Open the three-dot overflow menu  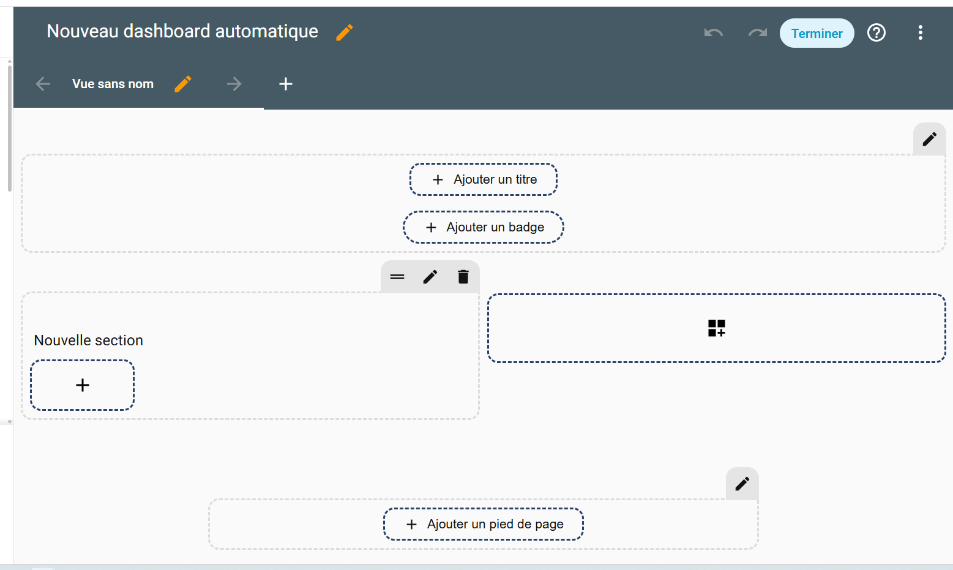click(920, 33)
